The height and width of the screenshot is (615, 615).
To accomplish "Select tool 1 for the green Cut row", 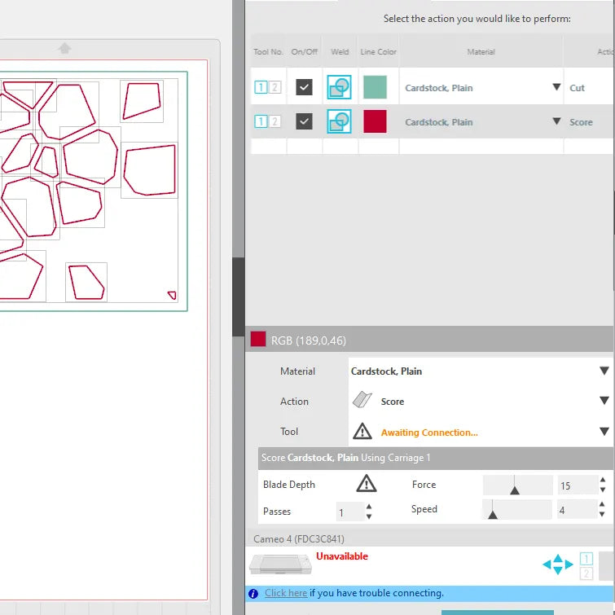I will point(261,87).
